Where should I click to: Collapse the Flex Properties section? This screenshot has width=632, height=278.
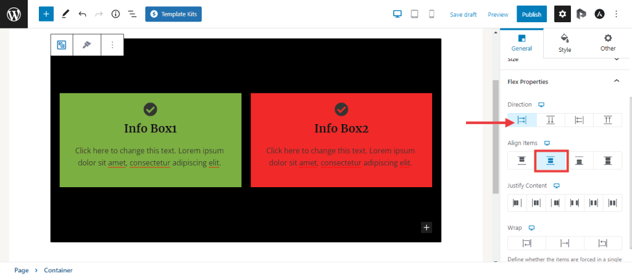click(x=616, y=82)
